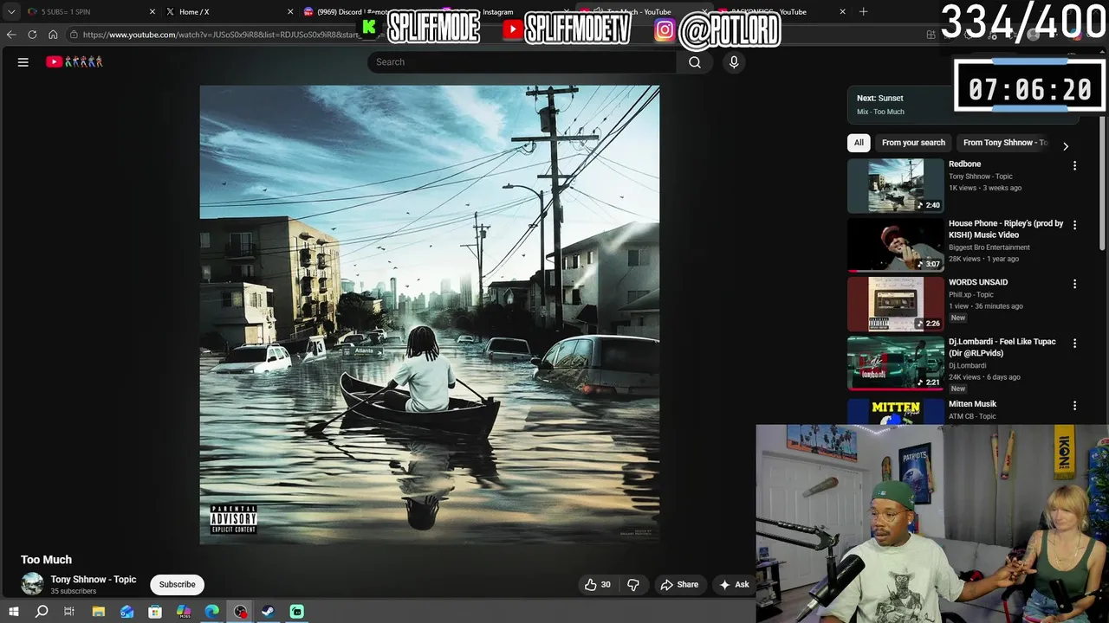The height and width of the screenshot is (623, 1109).
Task: Open the tab list dropdown arrow
Action: (11, 12)
